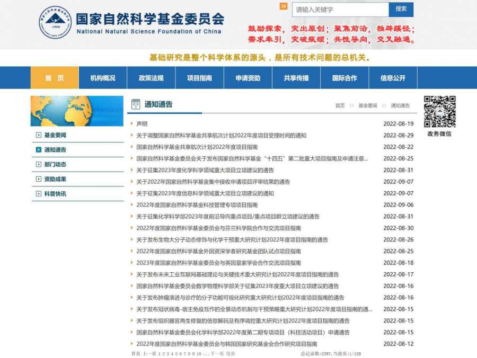Click the 通知通告 document header icon
The height and width of the screenshot is (358, 477).
tap(136, 104)
